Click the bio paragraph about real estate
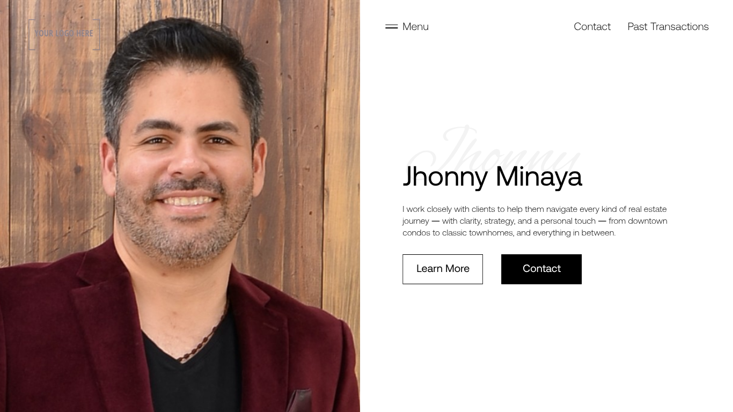Image resolution: width=733 pixels, height=412 pixels. pyautogui.click(x=535, y=221)
